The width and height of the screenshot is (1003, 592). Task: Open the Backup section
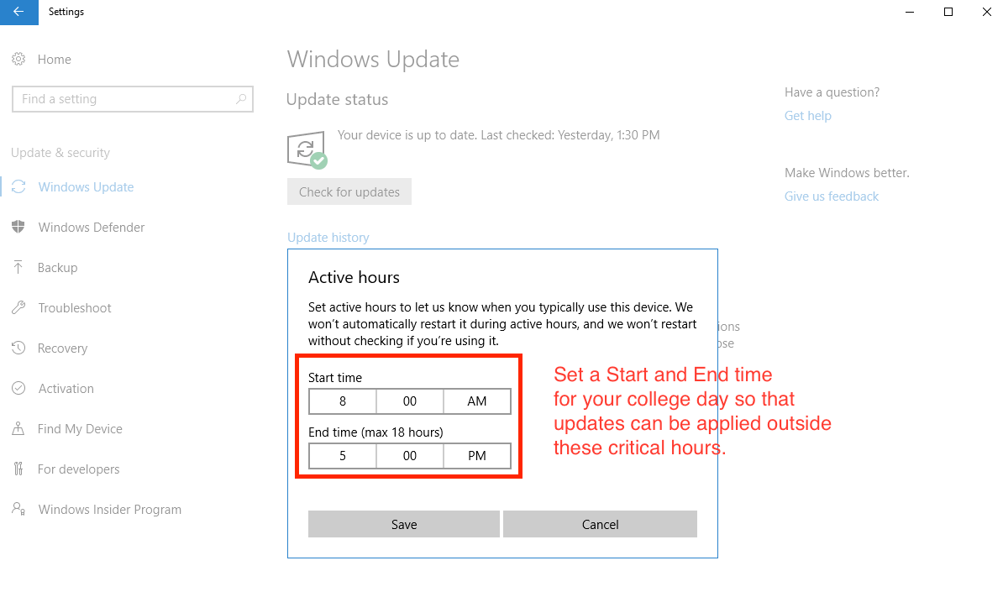click(58, 268)
